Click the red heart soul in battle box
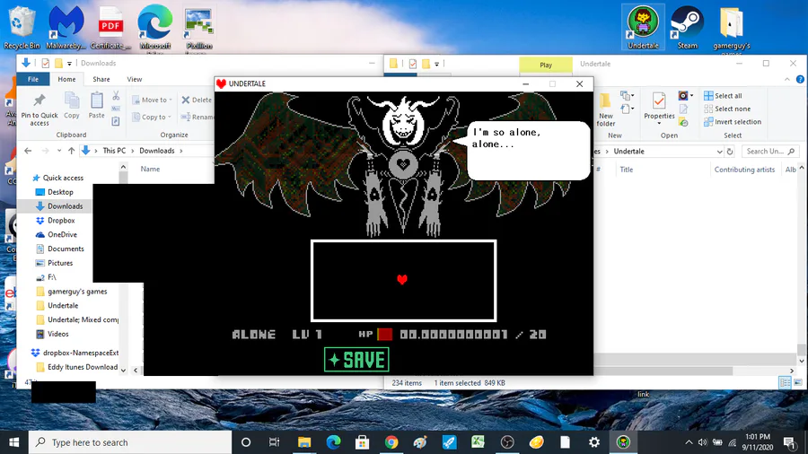The width and height of the screenshot is (808, 454). (x=402, y=280)
